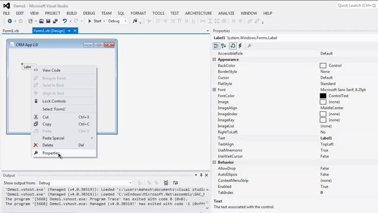Image resolution: width=378 pixels, height=213 pixels.
Task: Choose View Code in context menu
Action: click(64, 70)
